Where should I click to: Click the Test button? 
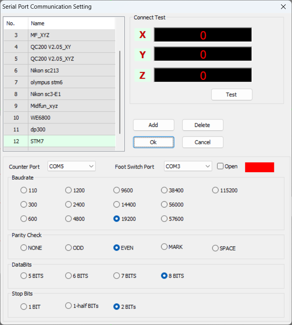(231, 95)
